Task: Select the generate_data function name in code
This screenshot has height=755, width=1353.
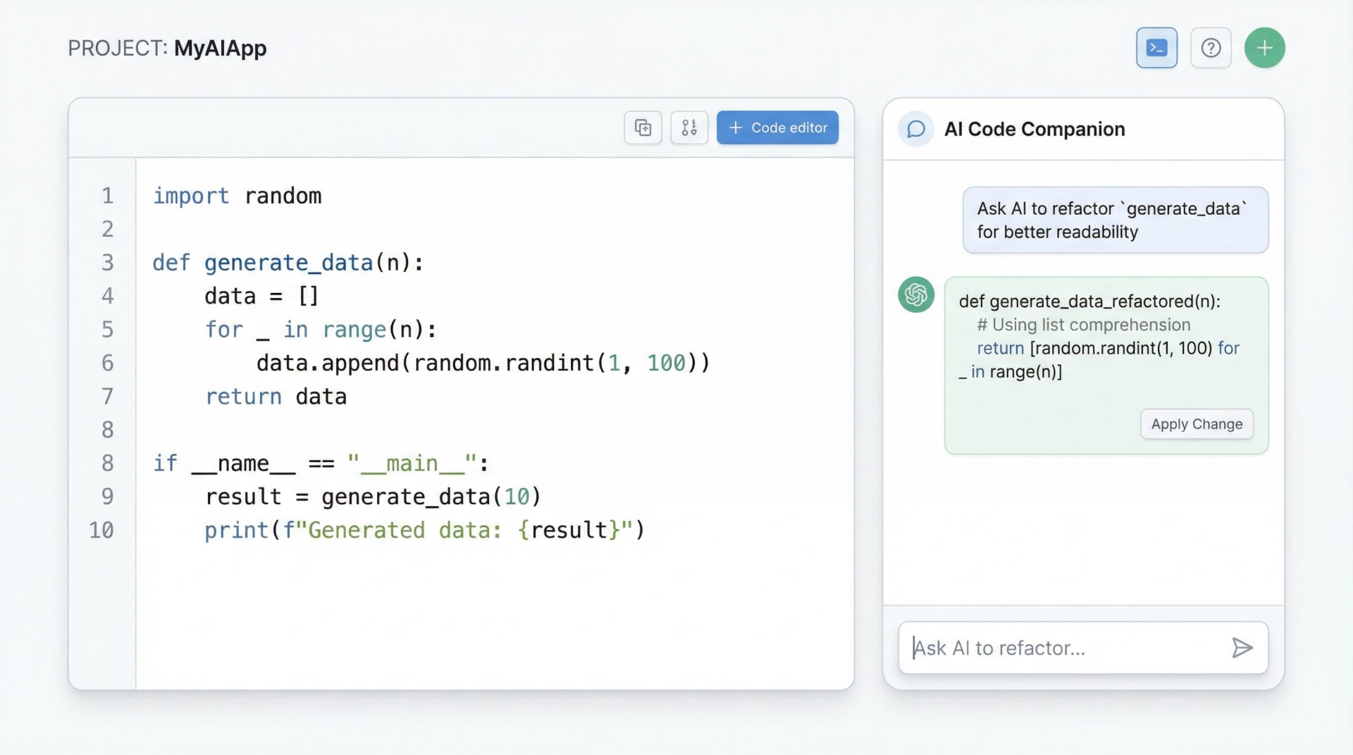Action: point(288,262)
